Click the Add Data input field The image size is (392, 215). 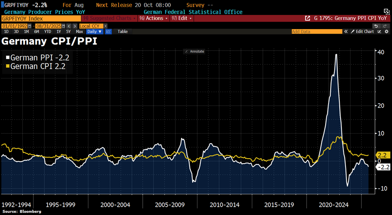[317, 32]
